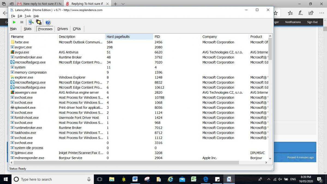Open Excel from the taskbar
The image size is (327, 184).
pyautogui.click(x=194, y=179)
